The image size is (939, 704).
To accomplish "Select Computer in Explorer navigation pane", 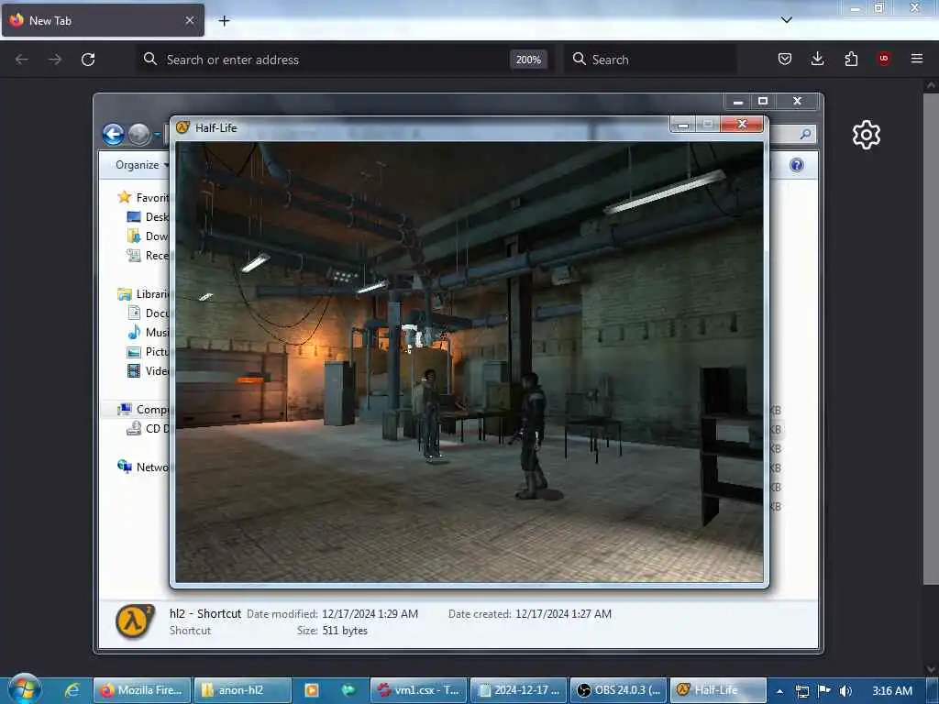I will tap(144, 410).
